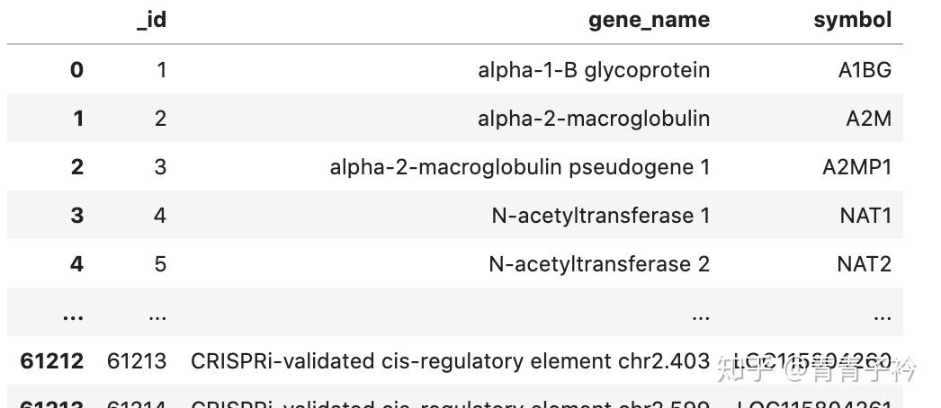This screenshot has width=941, height=408.
Task: Click the _id column header
Action: (x=151, y=21)
